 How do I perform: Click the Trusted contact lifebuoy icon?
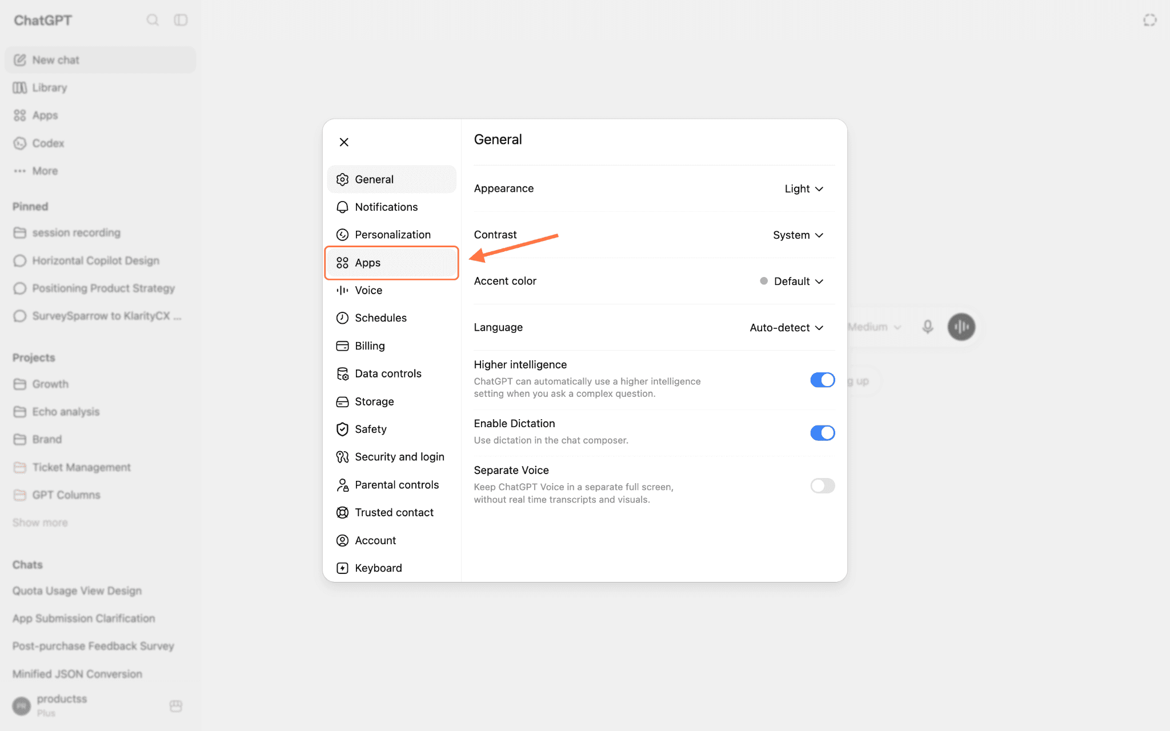[342, 512]
